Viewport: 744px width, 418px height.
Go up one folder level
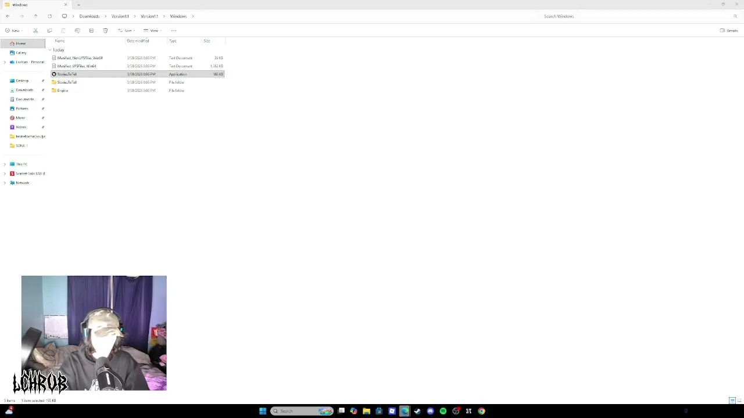35,16
